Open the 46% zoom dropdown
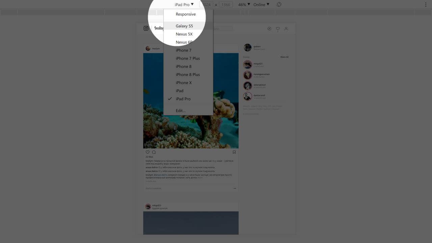The height and width of the screenshot is (243, 432). point(244,4)
